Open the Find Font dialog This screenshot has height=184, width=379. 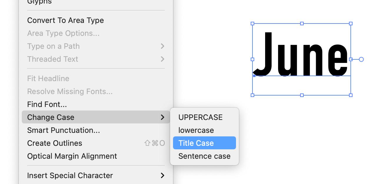[x=47, y=104]
